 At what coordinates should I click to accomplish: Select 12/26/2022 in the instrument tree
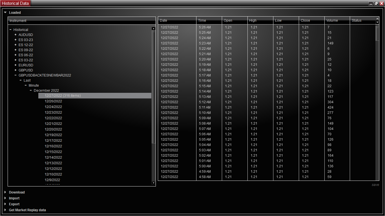tap(53, 101)
